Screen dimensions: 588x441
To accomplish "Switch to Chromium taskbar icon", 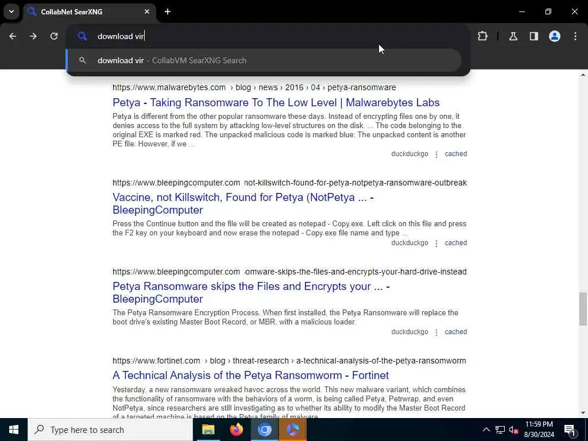I will click(x=264, y=430).
